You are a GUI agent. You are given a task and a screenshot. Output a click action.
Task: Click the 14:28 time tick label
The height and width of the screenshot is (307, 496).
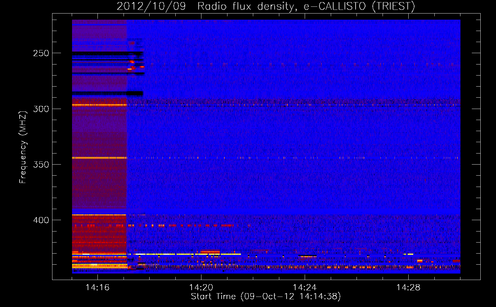pos(408,287)
